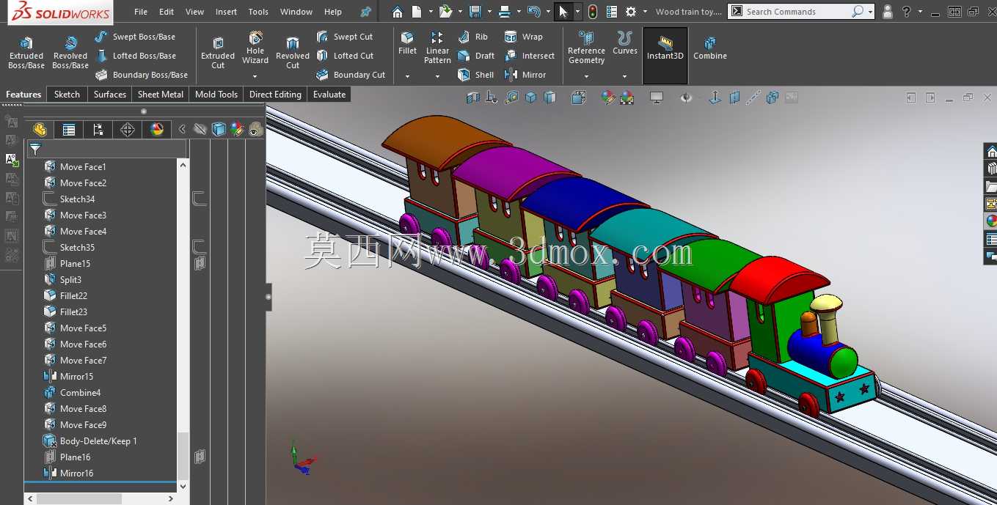
Task: Select Combine4 in the feature tree
Action: click(73, 392)
